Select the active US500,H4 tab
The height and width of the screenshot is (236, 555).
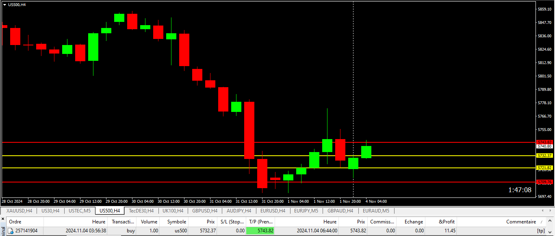pyautogui.click(x=110, y=211)
